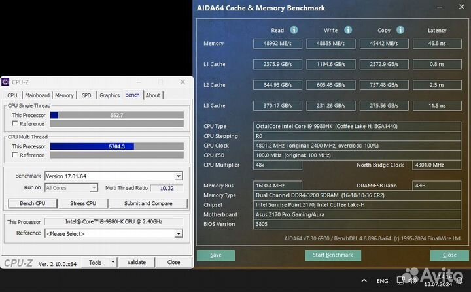Screen dimensions: 471x292
Task: Open the About tab in CPU-Z
Action: click(153, 95)
